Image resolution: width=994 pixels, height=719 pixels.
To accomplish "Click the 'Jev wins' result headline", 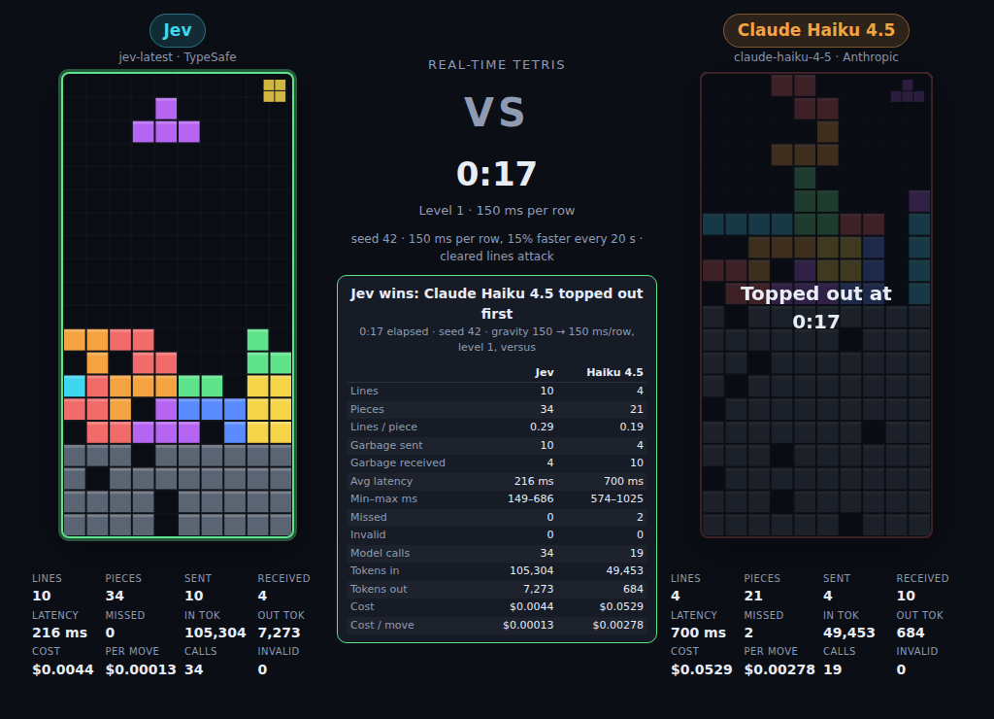I will click(x=496, y=303).
